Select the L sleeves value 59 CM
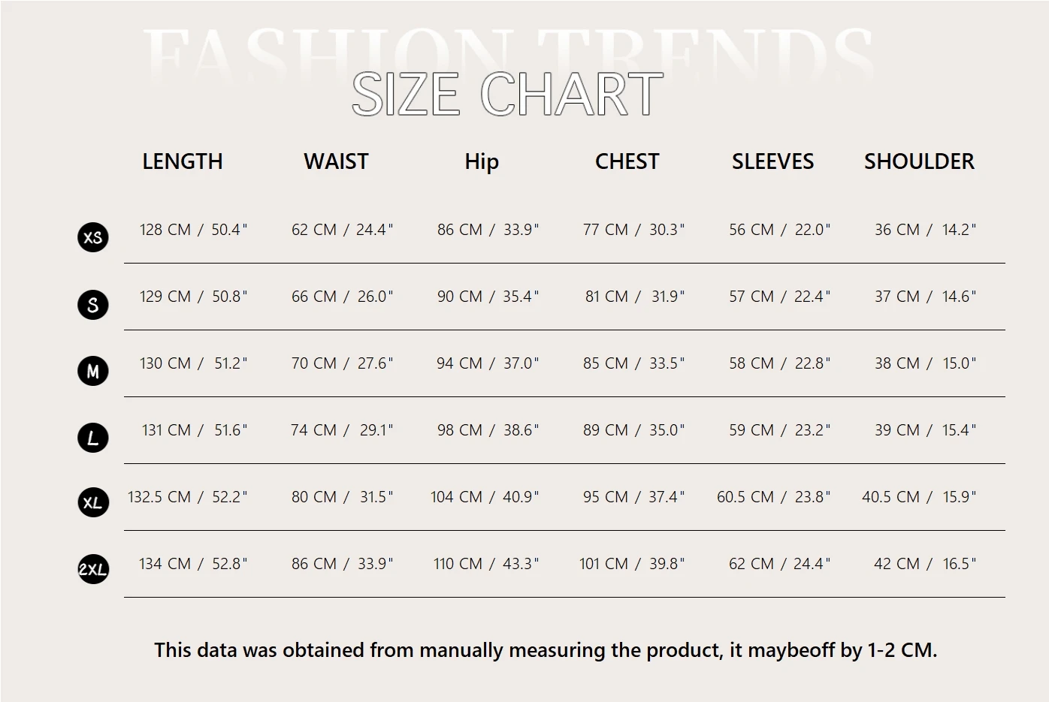 (x=751, y=430)
